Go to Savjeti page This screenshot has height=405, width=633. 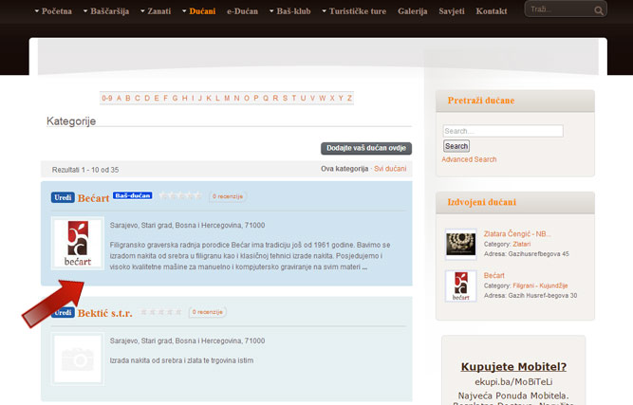pos(452,11)
